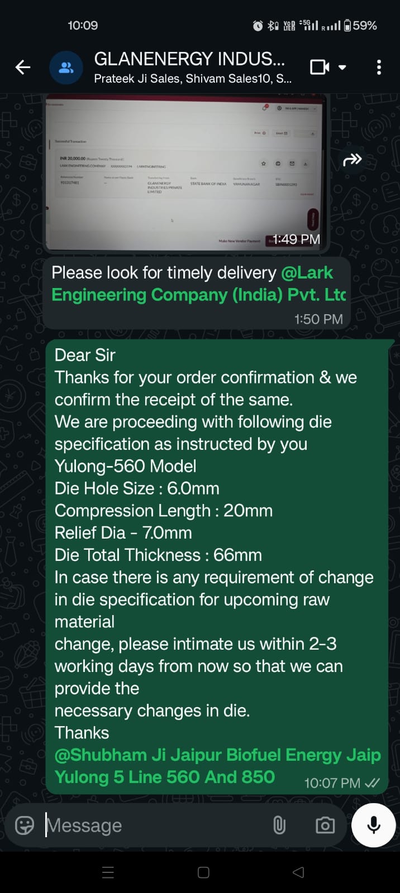This screenshot has width=400, height=893.
Task: Focus the Message input field
Action: pos(151,825)
